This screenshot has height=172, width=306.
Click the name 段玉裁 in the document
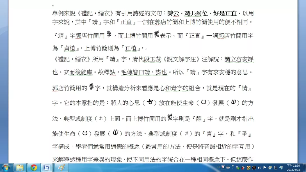pyautogui.click(x=152, y=59)
